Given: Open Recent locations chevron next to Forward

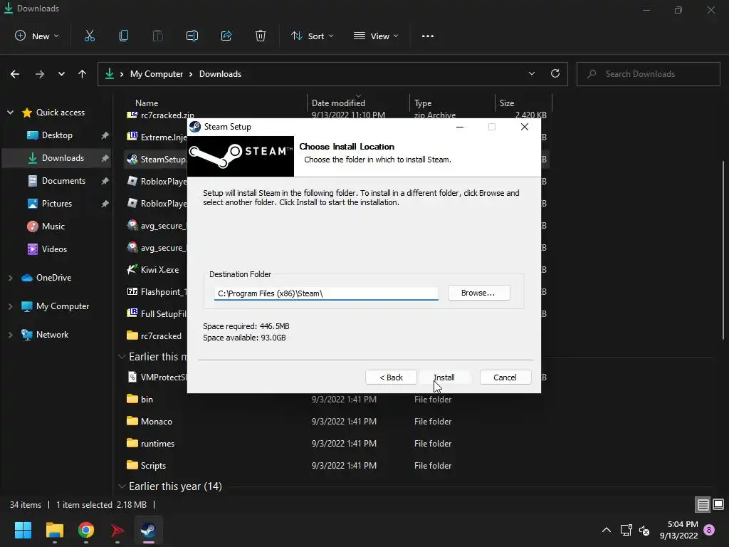Looking at the screenshot, I should (x=61, y=74).
